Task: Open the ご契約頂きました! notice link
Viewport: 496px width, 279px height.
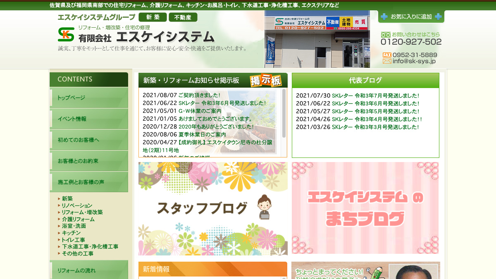Action: 199,95
